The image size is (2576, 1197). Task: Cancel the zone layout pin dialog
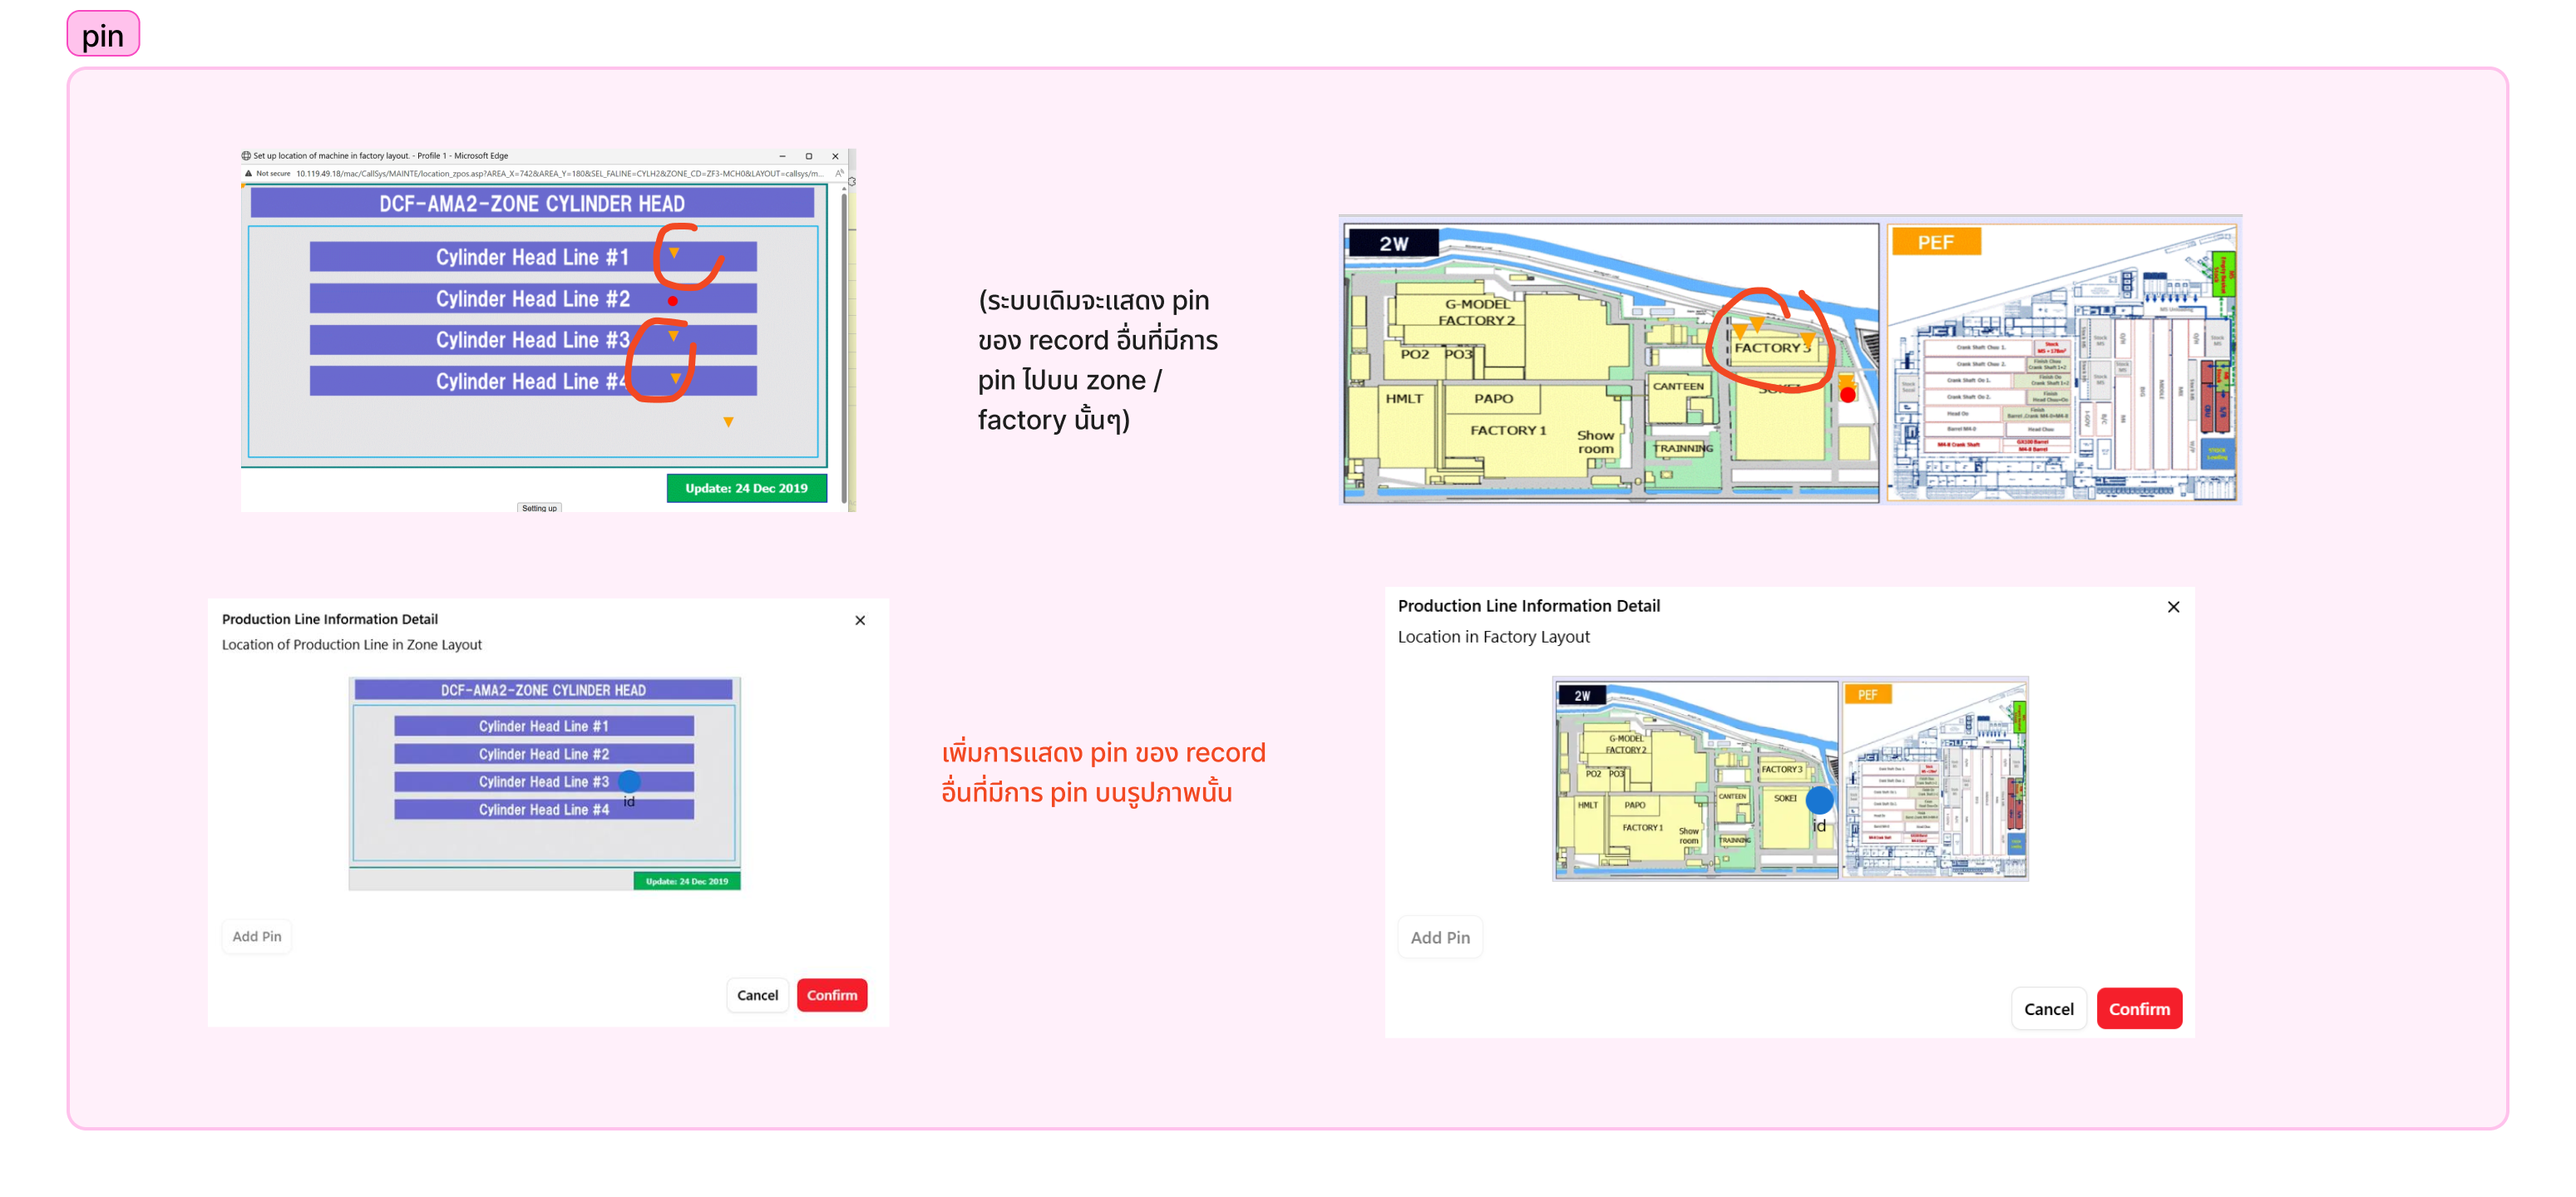coord(757,995)
